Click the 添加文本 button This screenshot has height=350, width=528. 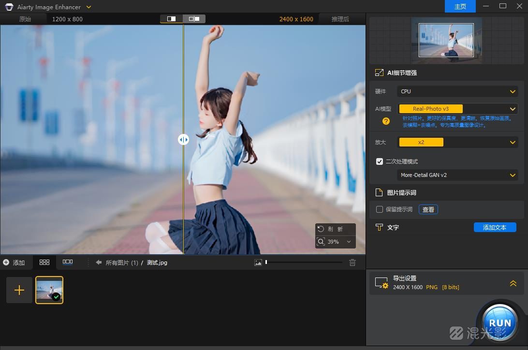coord(495,227)
